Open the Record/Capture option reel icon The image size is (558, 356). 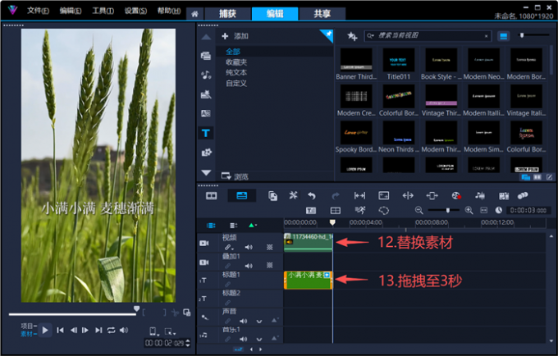[x=456, y=195]
